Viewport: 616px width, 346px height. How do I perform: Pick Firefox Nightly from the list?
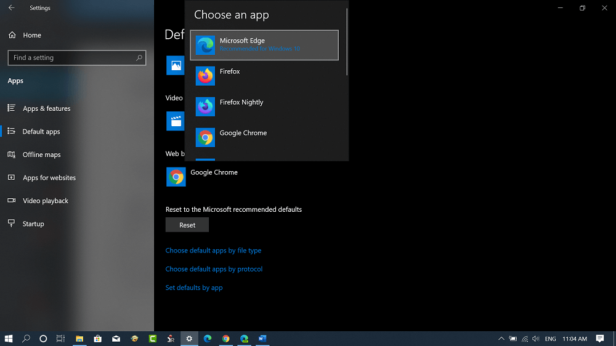264,107
